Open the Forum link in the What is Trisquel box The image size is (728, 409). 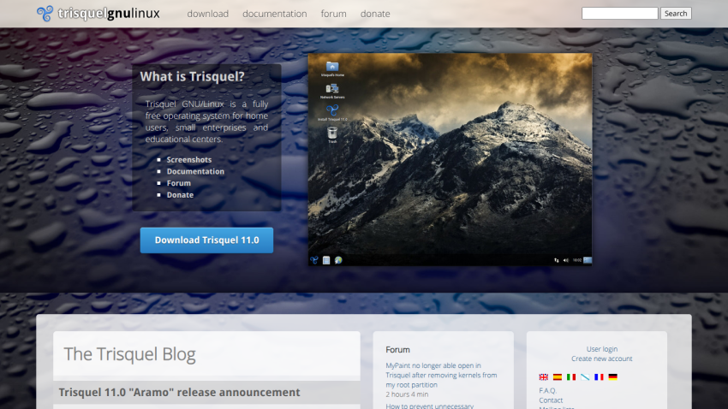point(179,183)
